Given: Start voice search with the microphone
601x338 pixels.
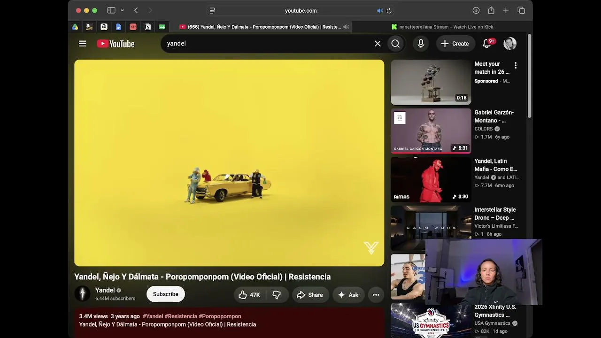Looking at the screenshot, I should click(x=421, y=44).
